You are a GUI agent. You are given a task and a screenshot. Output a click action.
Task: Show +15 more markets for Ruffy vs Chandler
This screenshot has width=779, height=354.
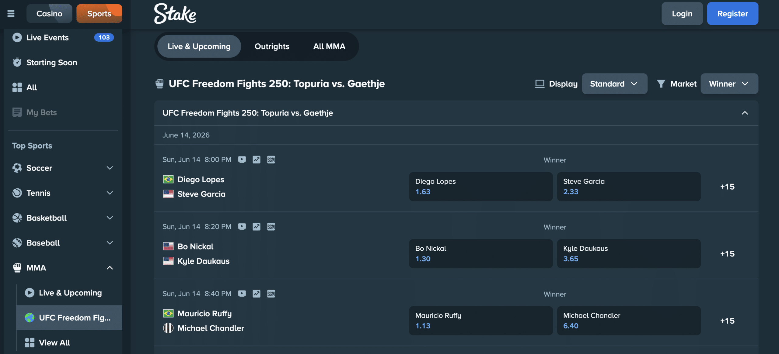[x=727, y=321]
